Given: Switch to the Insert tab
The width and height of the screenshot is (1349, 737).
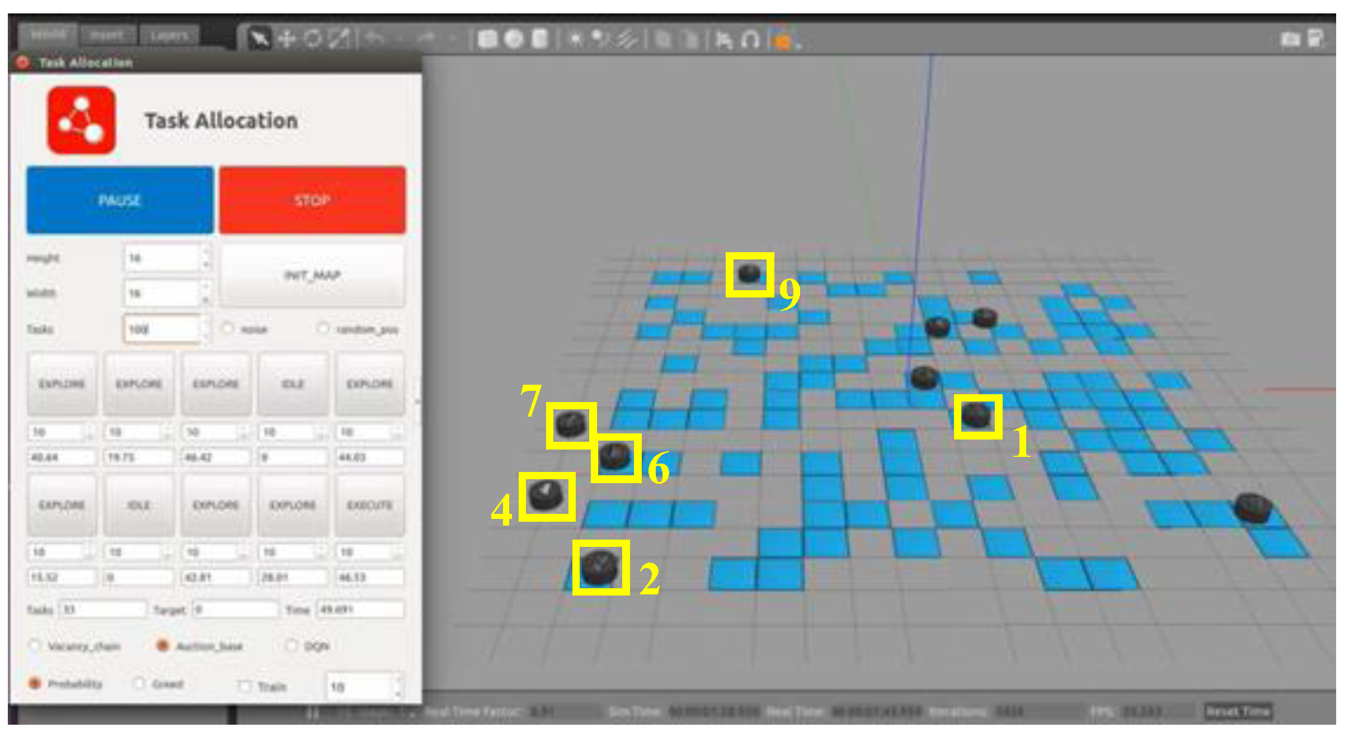Looking at the screenshot, I should tap(106, 36).
